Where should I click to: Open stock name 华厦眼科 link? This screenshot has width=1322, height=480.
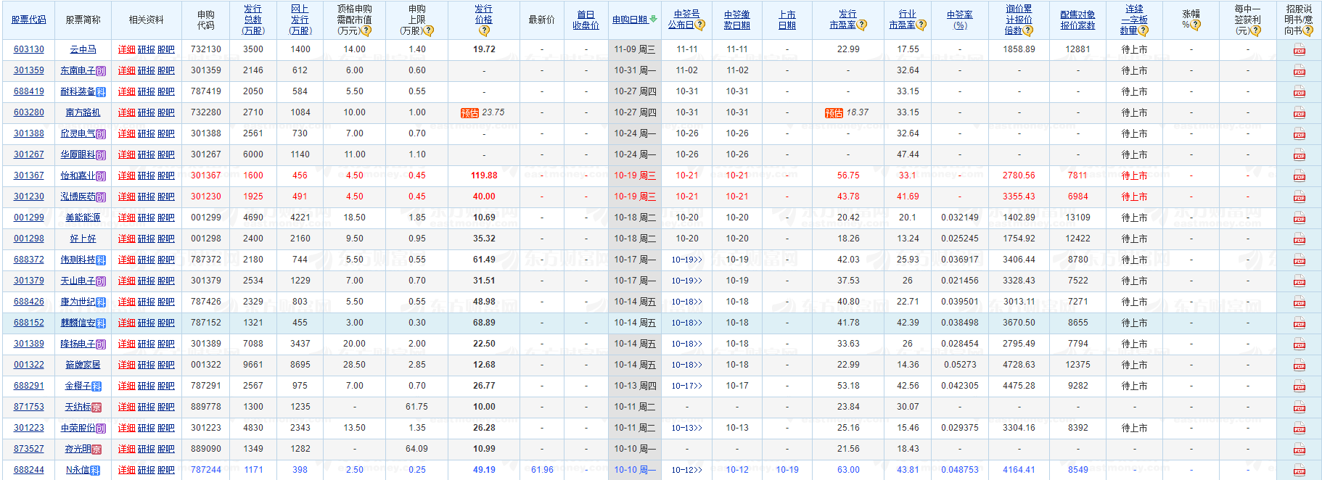click(x=78, y=154)
